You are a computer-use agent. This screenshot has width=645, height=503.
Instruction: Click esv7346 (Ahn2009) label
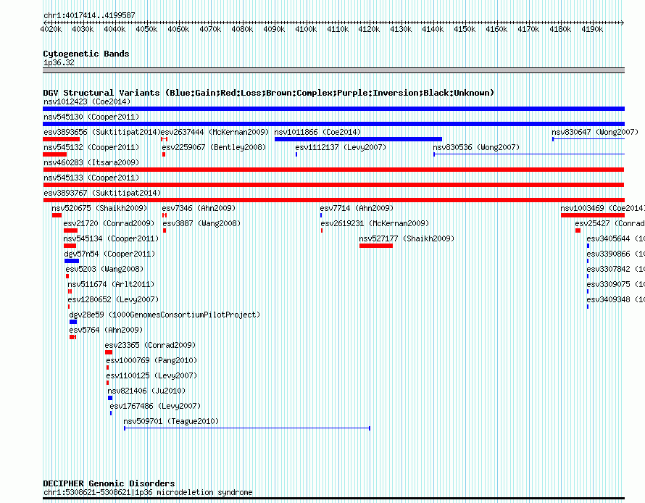pyautogui.click(x=199, y=208)
